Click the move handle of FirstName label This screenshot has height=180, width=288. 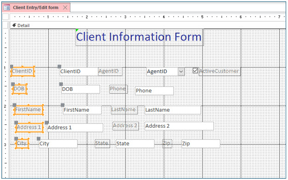pyautogui.click(x=15, y=105)
